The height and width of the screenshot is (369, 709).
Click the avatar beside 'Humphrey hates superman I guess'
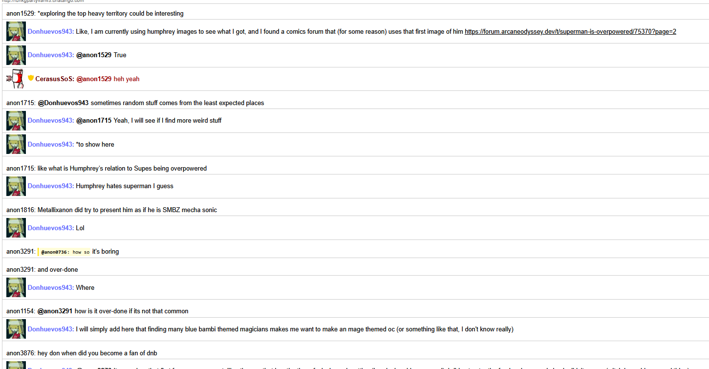pos(16,186)
